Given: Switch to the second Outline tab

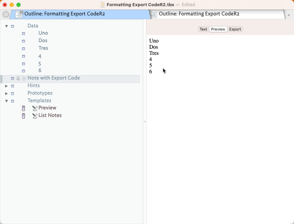Looking at the screenshot, I should tap(199, 14).
